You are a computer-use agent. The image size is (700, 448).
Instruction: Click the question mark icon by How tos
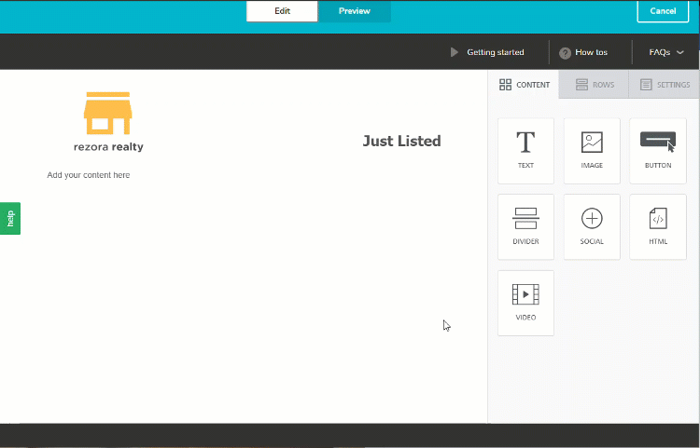[565, 53]
